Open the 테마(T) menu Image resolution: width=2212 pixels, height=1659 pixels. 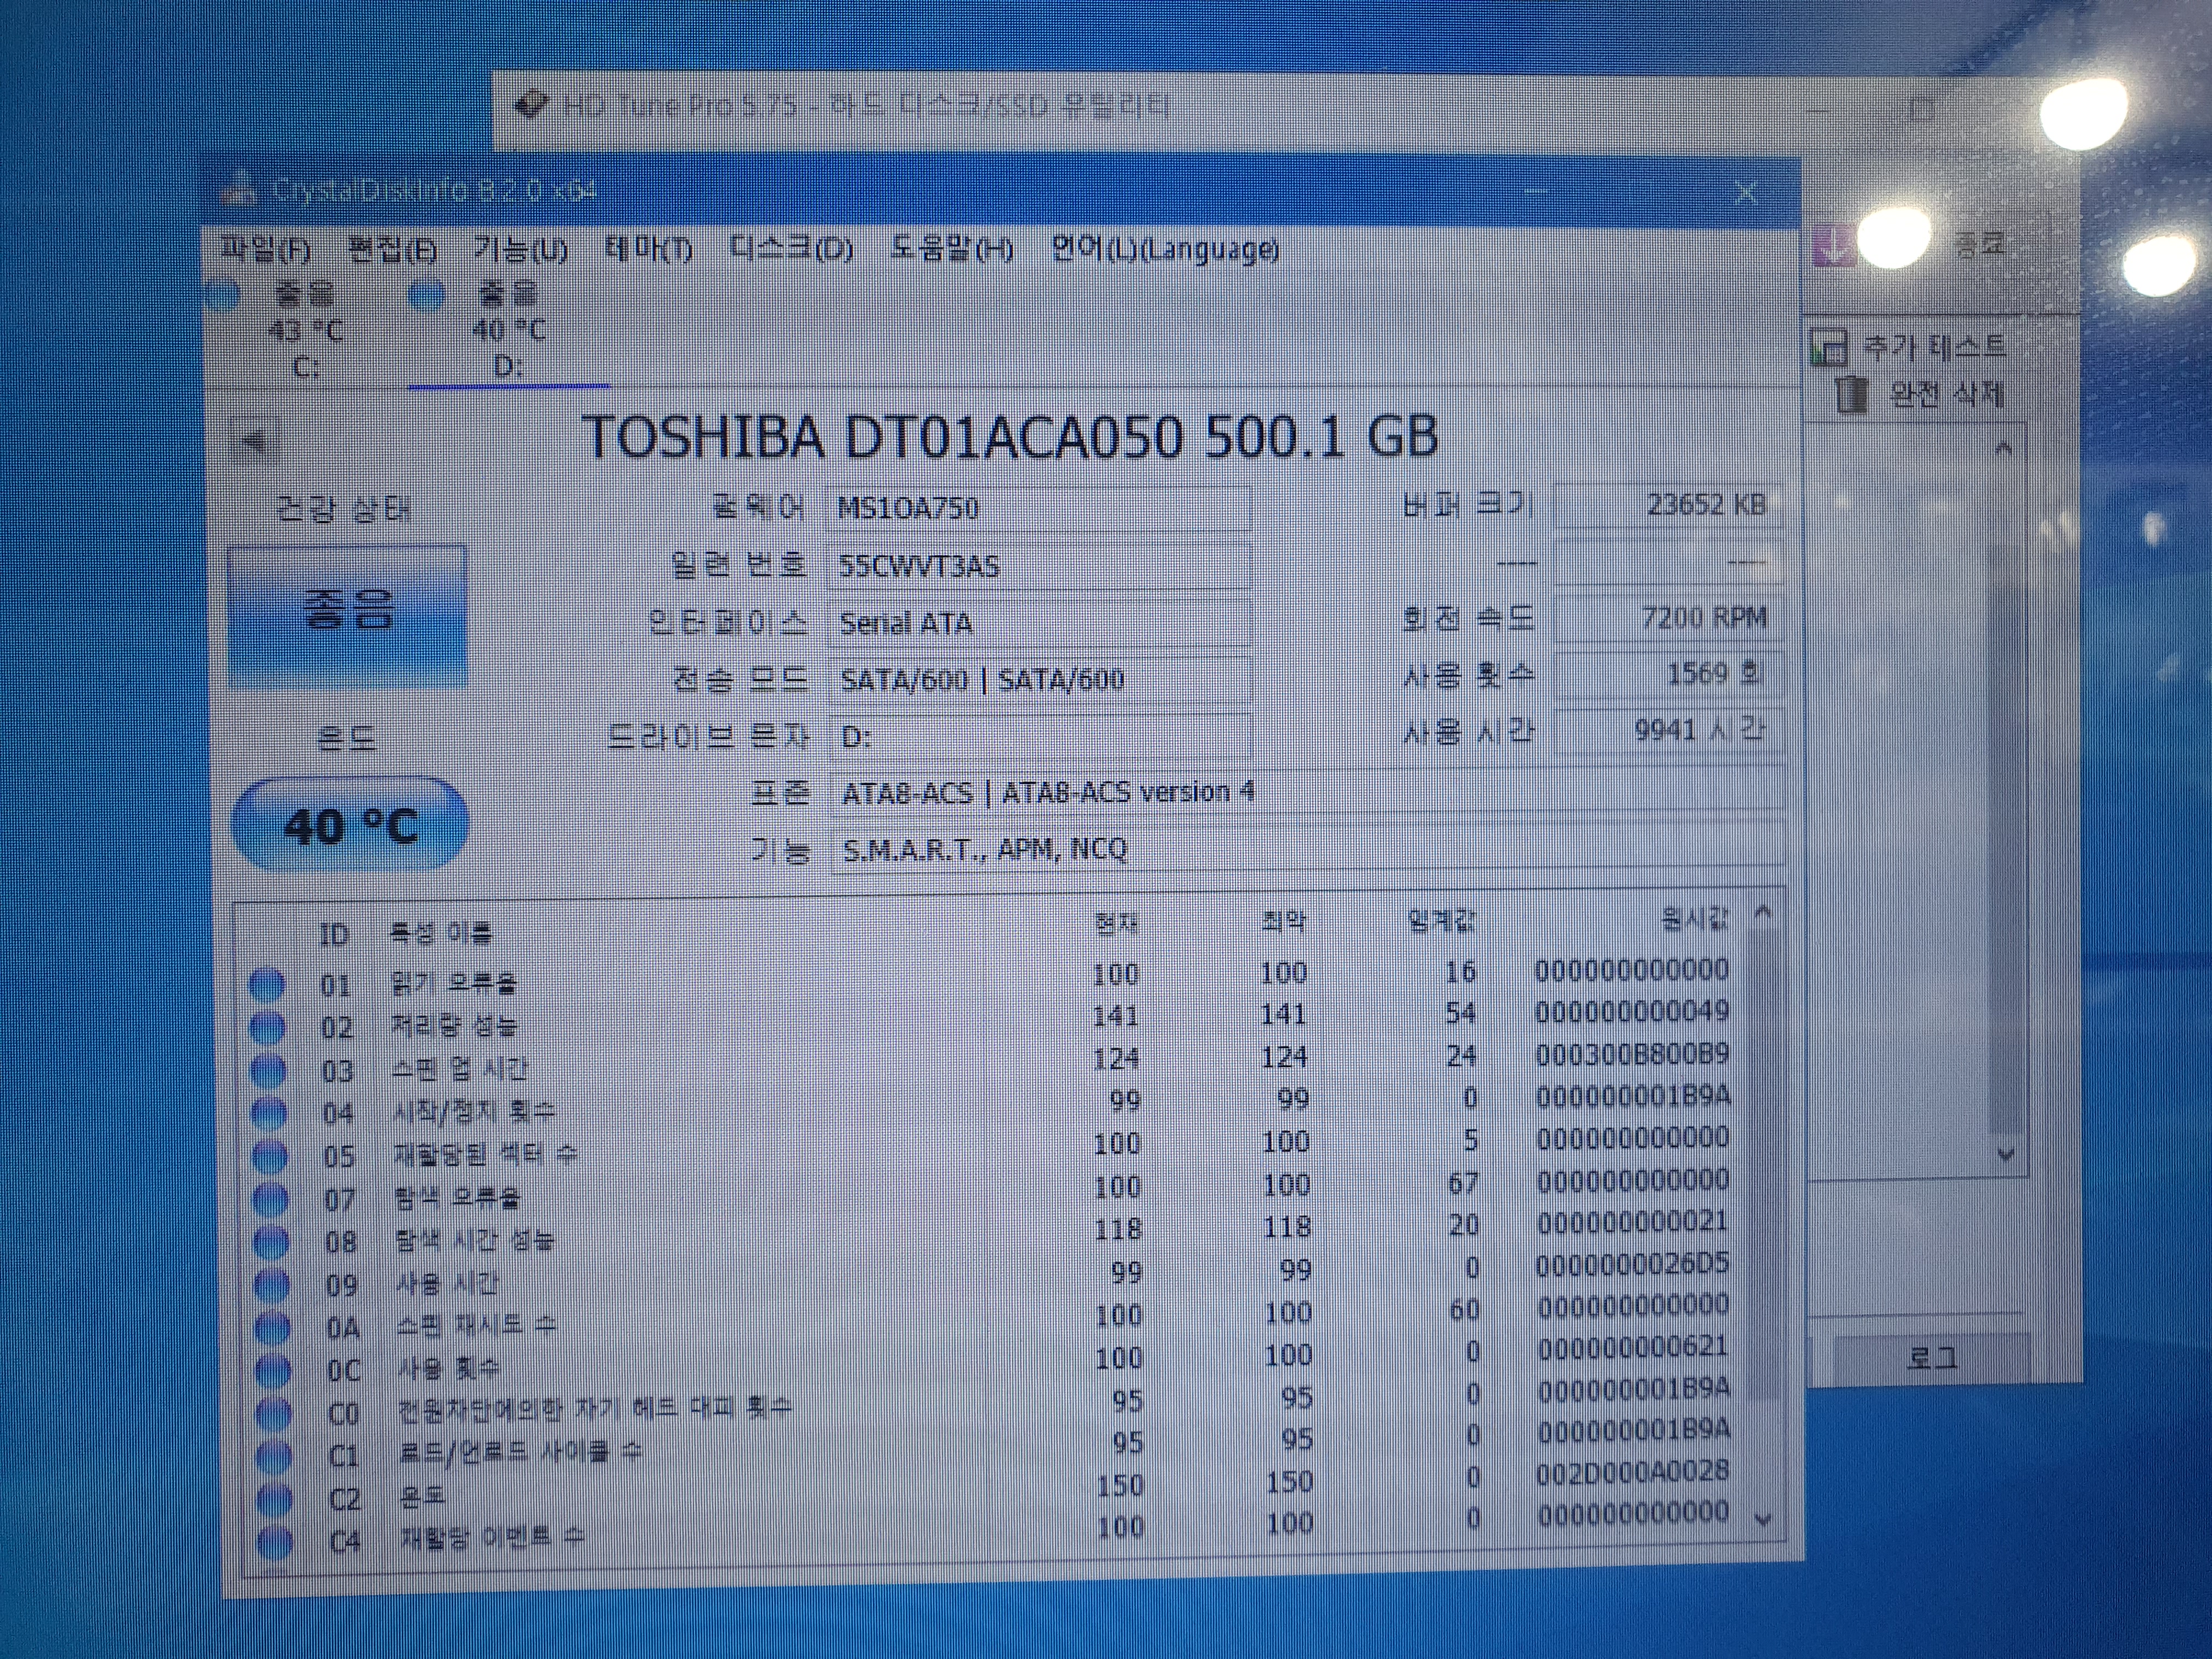[x=648, y=248]
